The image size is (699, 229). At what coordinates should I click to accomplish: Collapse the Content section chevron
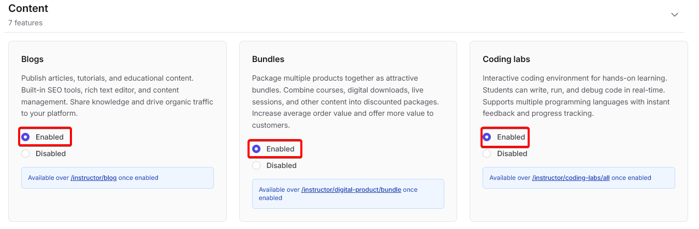[x=674, y=14]
